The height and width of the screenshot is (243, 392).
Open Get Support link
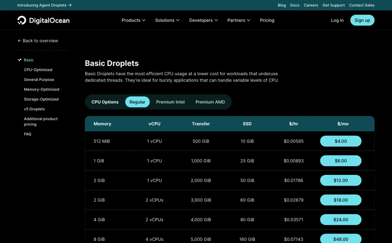coord(334,5)
